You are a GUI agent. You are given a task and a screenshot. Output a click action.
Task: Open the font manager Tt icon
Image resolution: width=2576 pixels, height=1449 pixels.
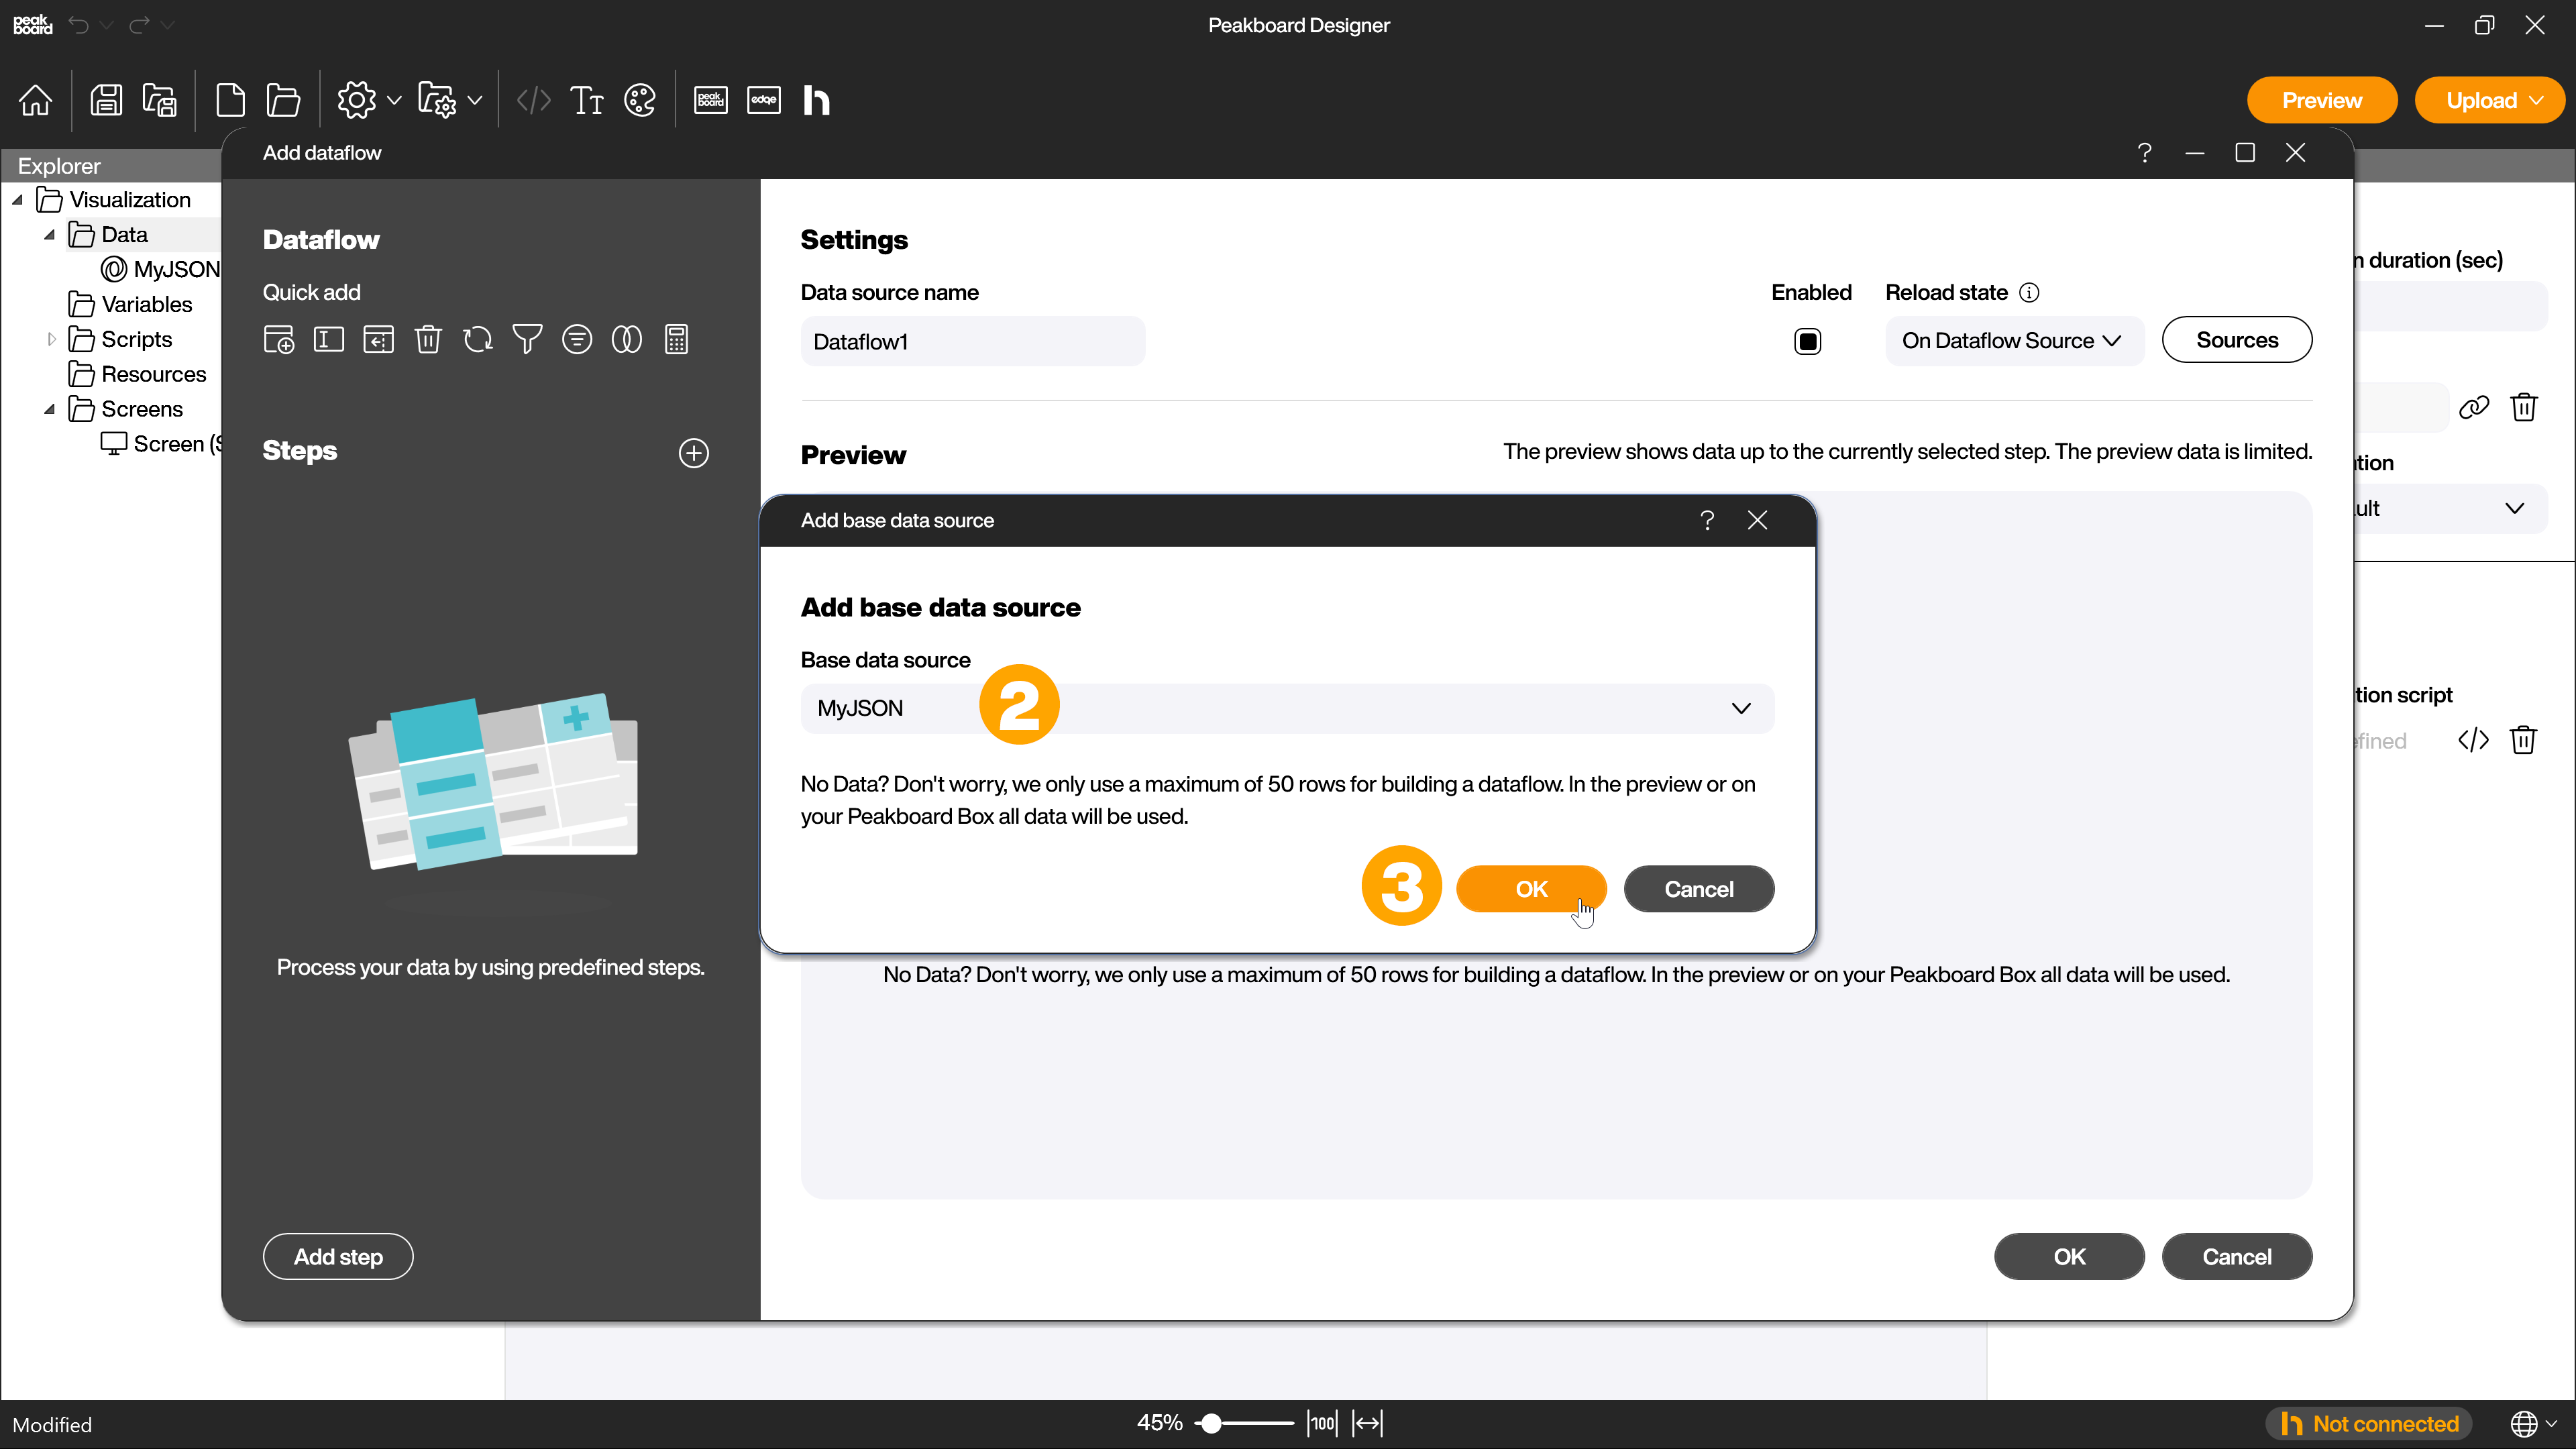point(587,100)
